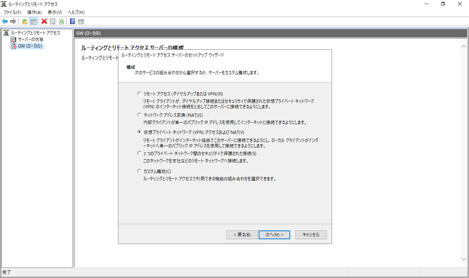
Task: Click the サーバーの状態 server icon in tree
Action: coord(13,40)
